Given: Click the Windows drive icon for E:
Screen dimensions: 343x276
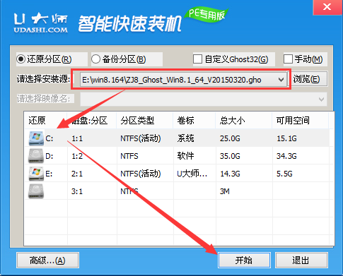Looking at the screenshot, I should pyautogui.click(x=36, y=174).
